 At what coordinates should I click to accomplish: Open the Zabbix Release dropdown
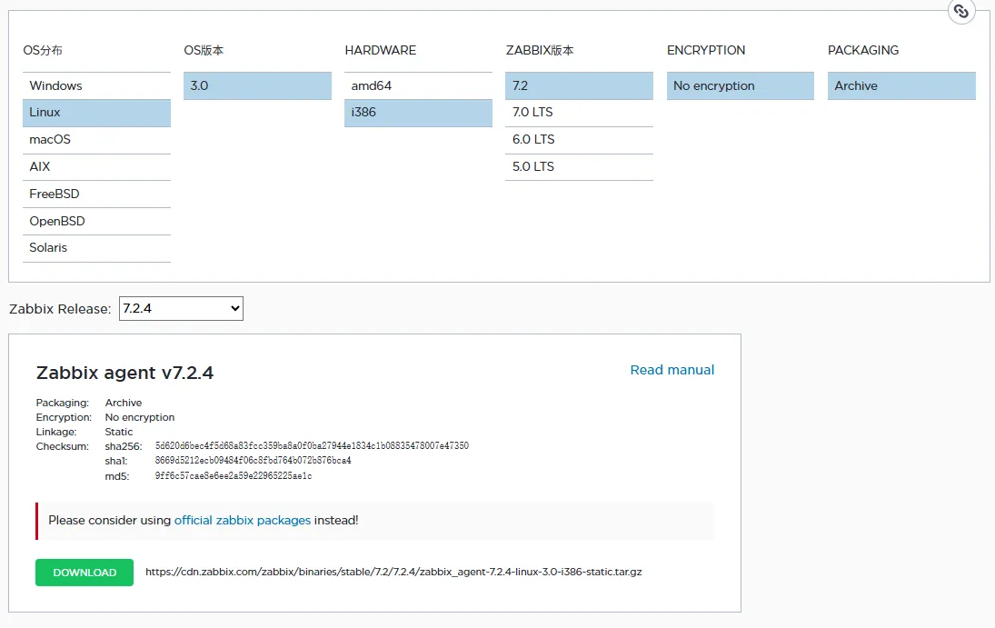click(x=181, y=309)
